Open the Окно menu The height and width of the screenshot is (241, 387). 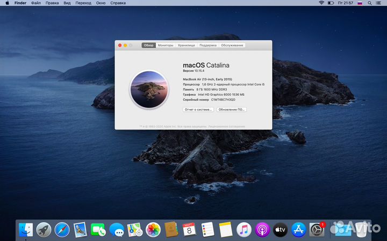101,3
